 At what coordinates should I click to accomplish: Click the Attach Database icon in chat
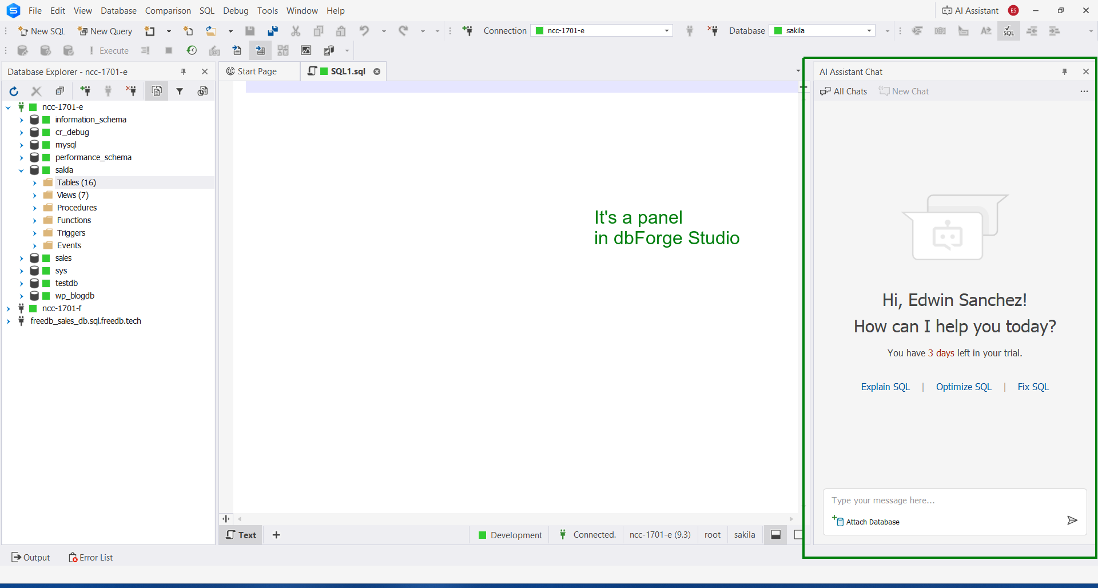838,521
